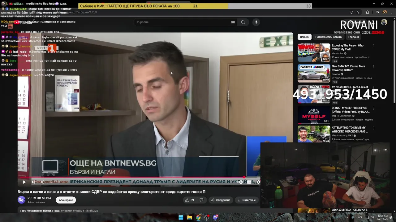Select the Политически новини filter chip

(x=329, y=37)
